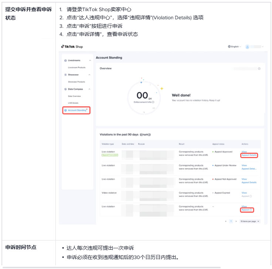Click the Overview date info icon

click(x=259, y=69)
